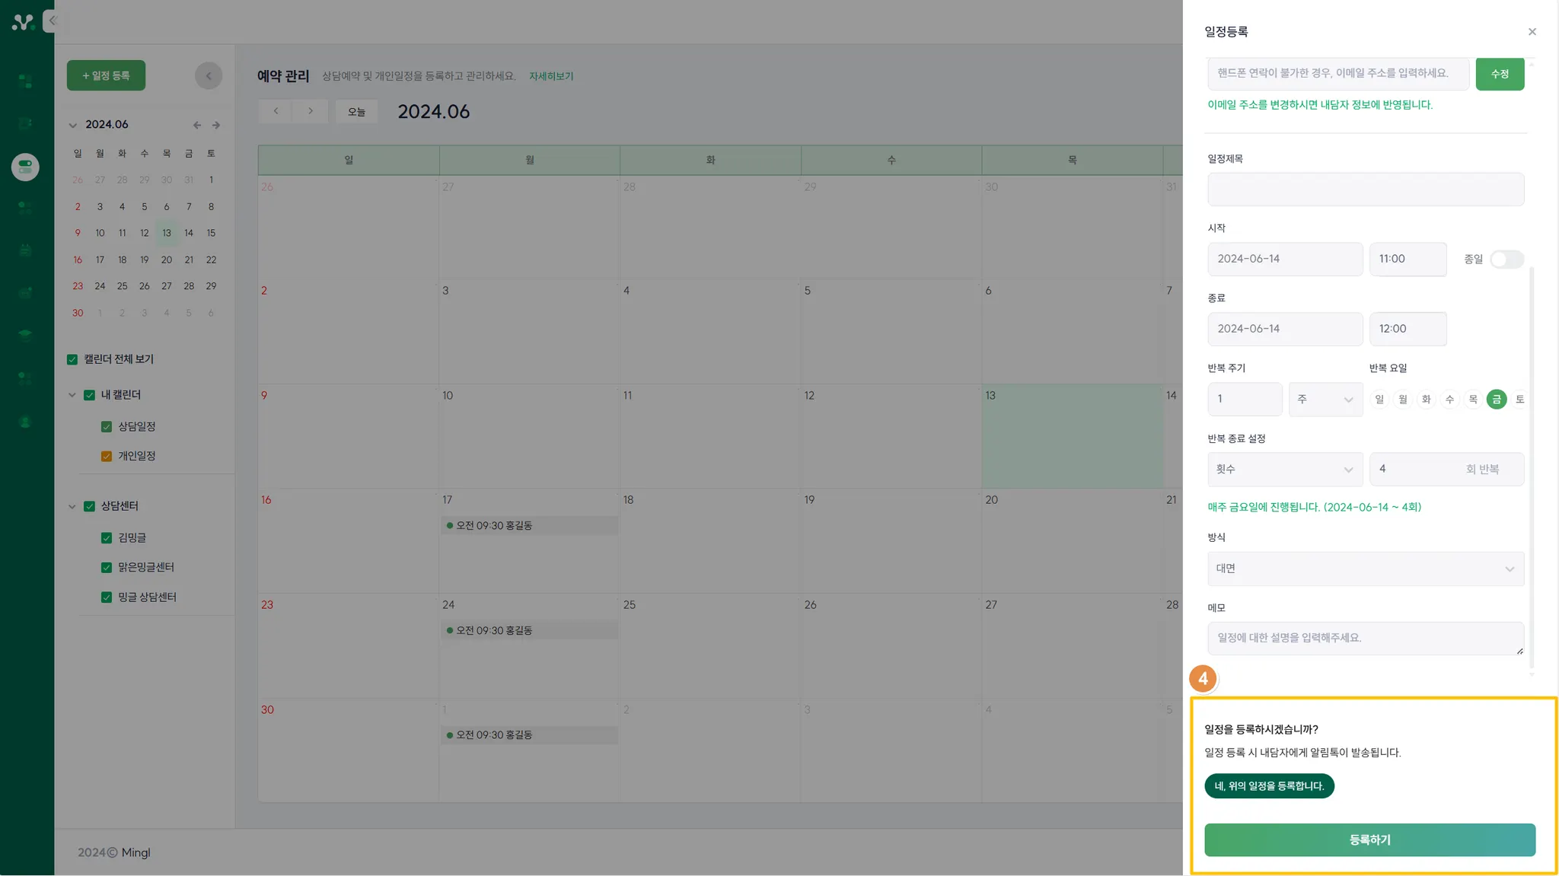Screen dimensions: 1559x876
Task: Click the 자세히보기 link
Action: 550,76
